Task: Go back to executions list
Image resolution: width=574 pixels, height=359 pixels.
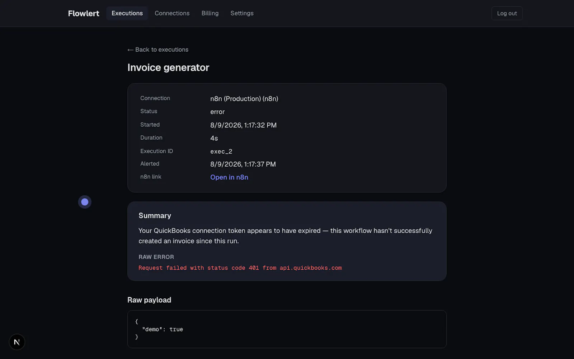Action: click(158, 50)
